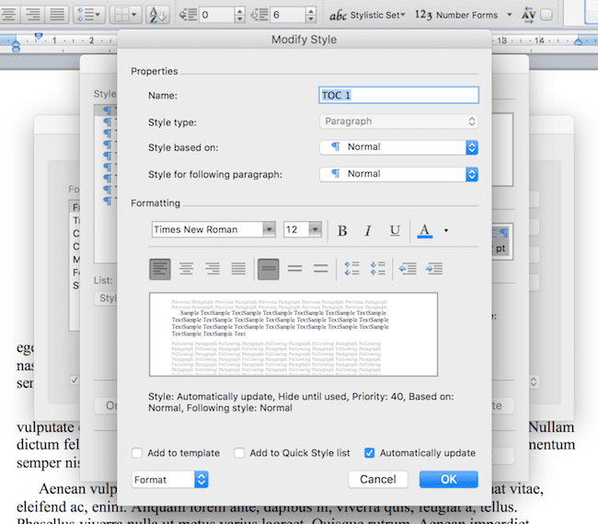Image resolution: width=598 pixels, height=524 pixels.
Task: Choose double line spacing icon
Action: pos(321,268)
